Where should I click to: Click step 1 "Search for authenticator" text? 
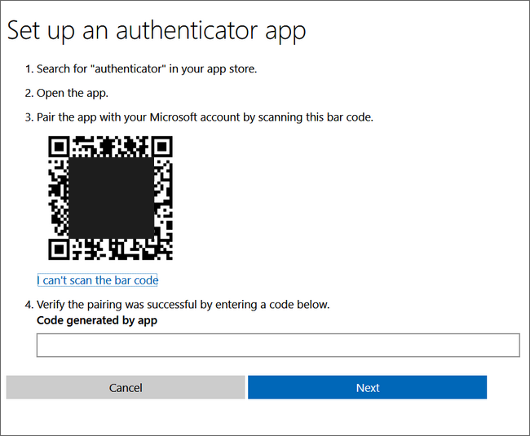(x=147, y=69)
